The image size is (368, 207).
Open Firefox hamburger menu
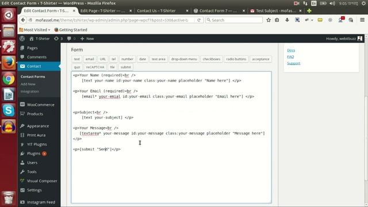coord(362,20)
